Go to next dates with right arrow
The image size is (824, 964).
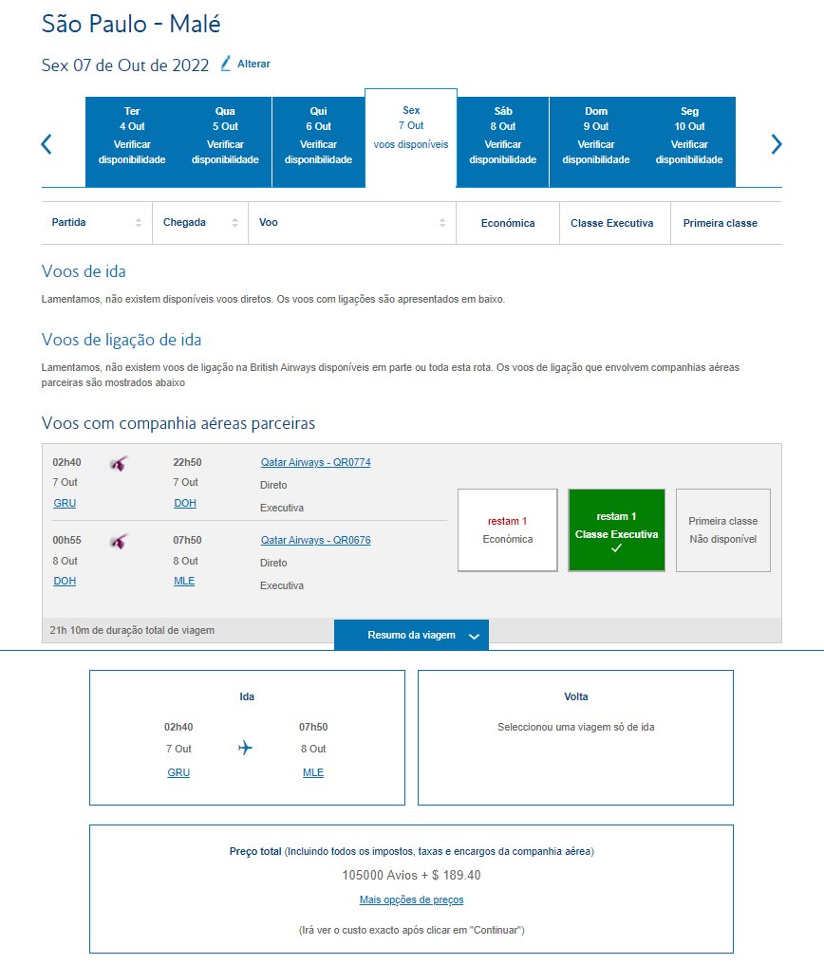(x=777, y=144)
